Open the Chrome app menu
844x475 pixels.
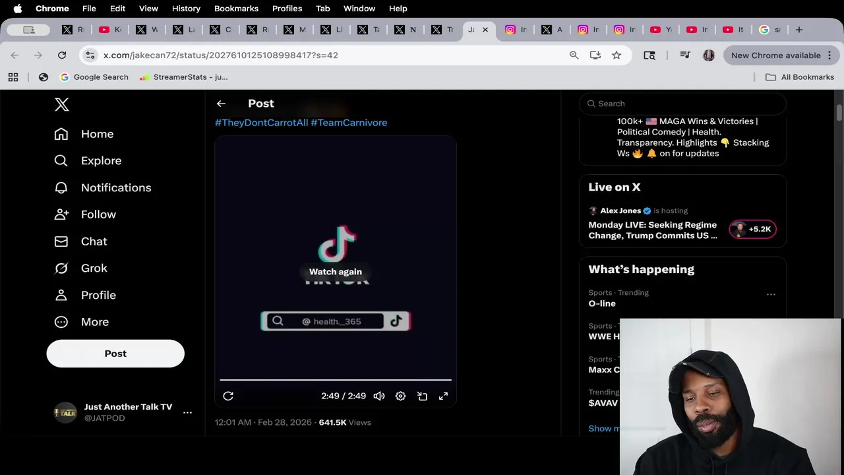point(52,9)
